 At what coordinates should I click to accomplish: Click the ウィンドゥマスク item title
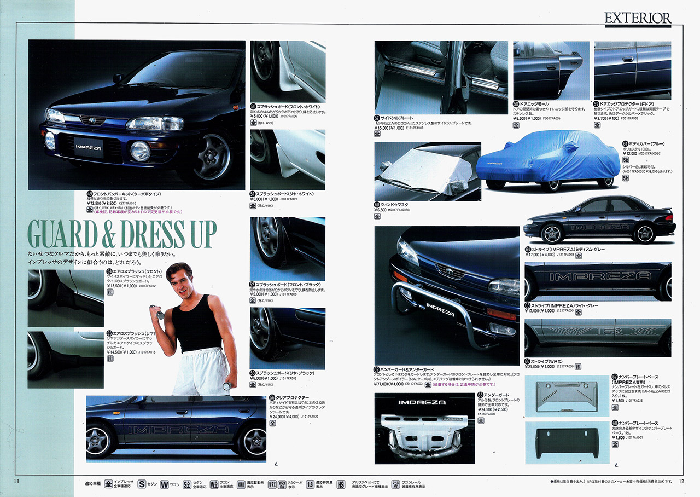tap(395, 204)
